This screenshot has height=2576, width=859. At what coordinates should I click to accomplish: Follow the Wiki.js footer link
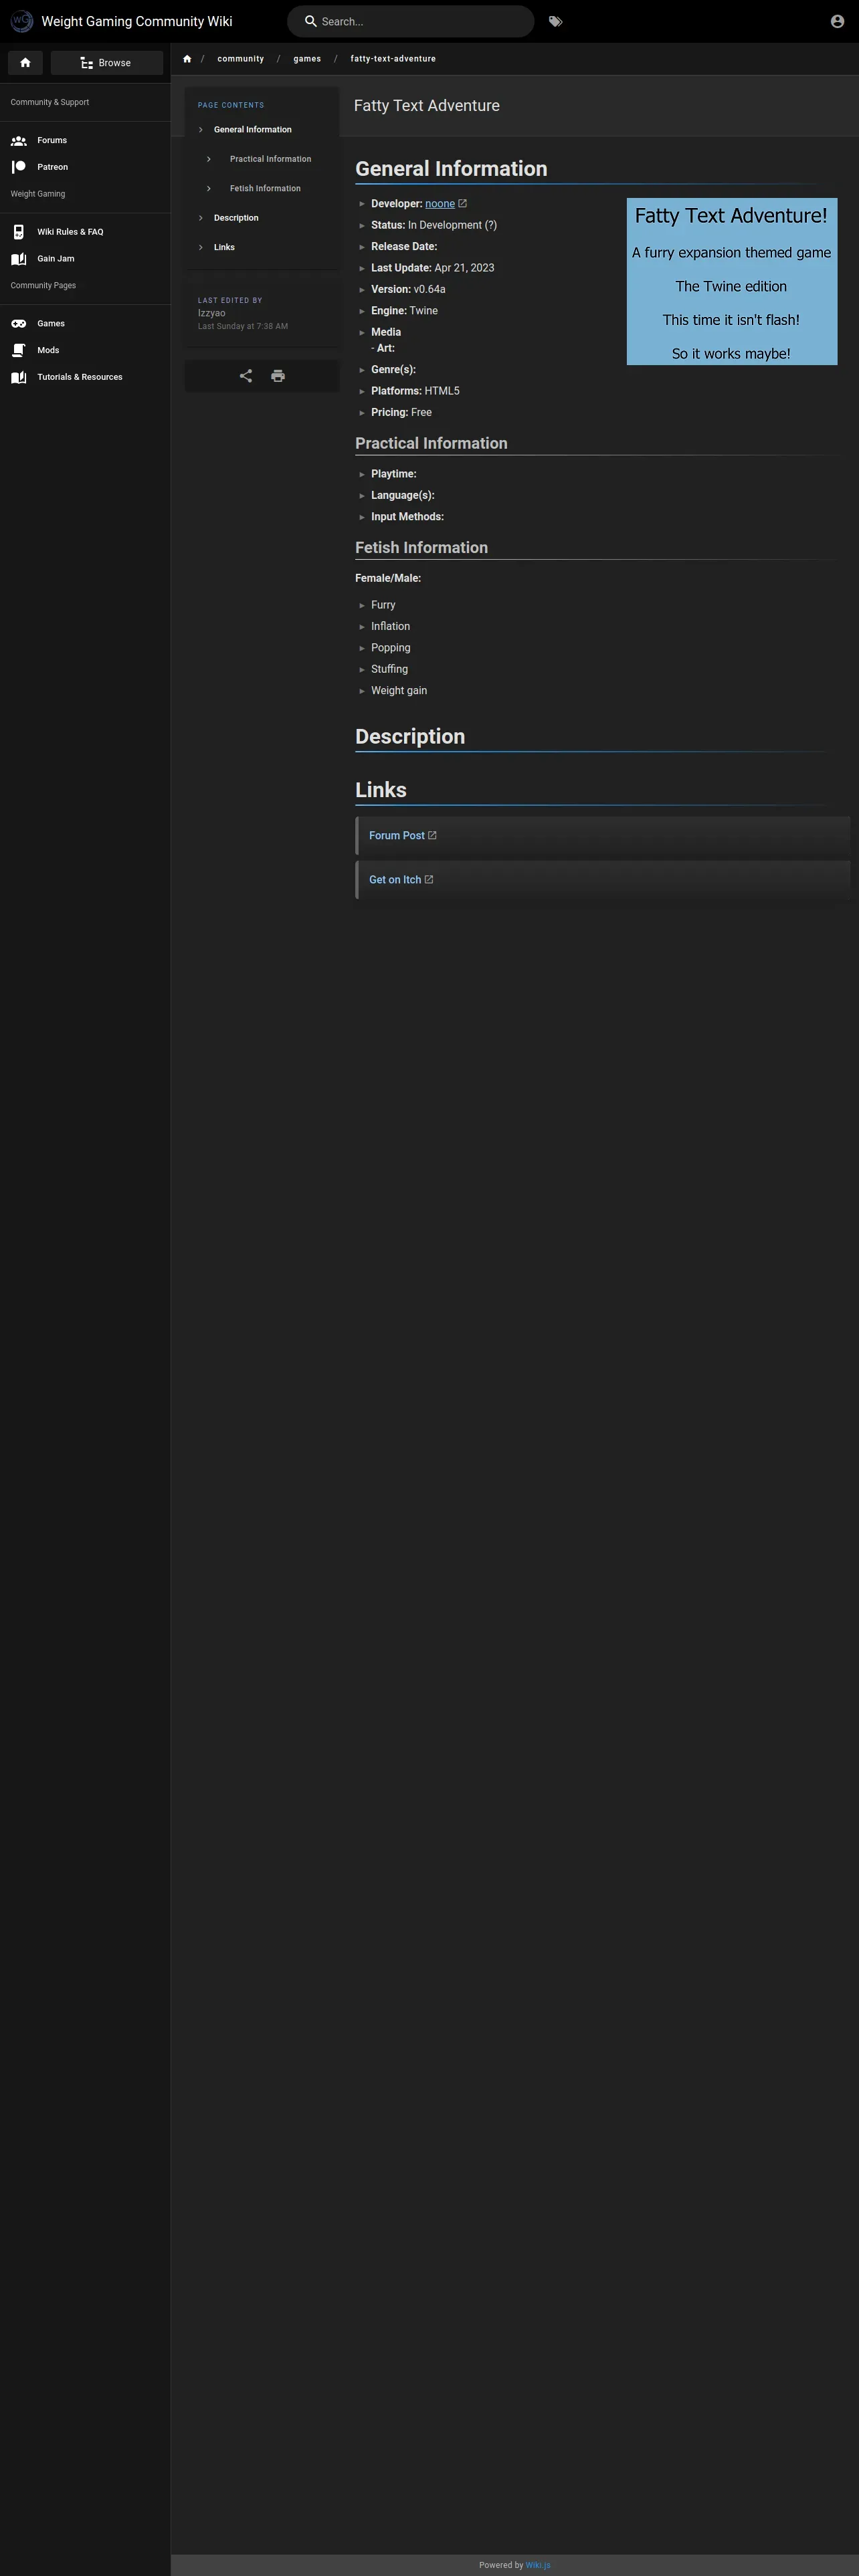coord(538,2565)
